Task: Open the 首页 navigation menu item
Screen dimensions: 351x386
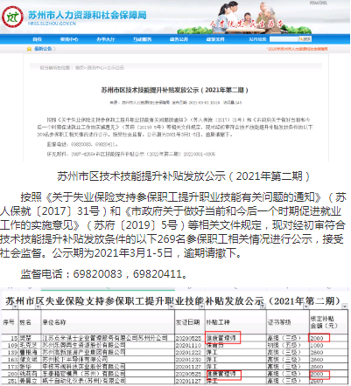Action: 37,39
